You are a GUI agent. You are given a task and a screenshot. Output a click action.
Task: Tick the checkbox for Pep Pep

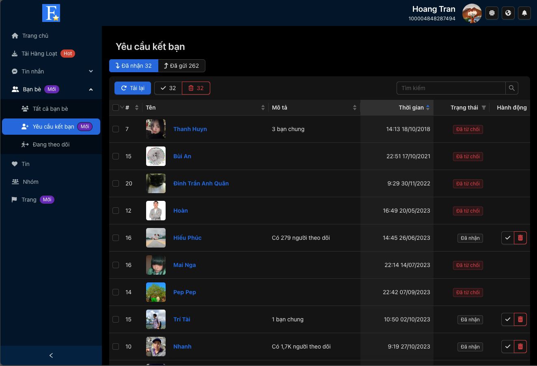coord(116,292)
